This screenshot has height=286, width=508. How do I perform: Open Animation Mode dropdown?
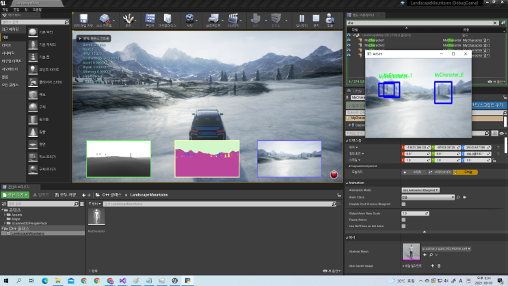[x=420, y=190]
